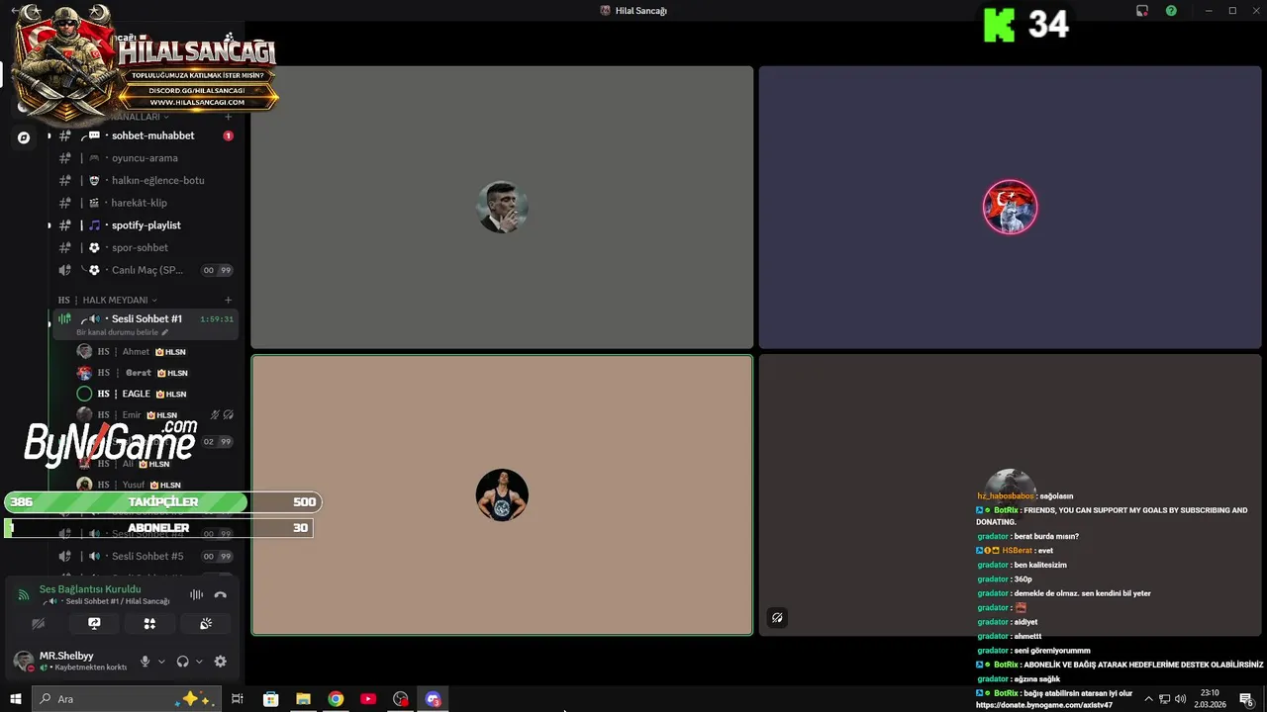Join the Canlı Maç voice channel
The height and width of the screenshot is (712, 1267).
(145, 270)
